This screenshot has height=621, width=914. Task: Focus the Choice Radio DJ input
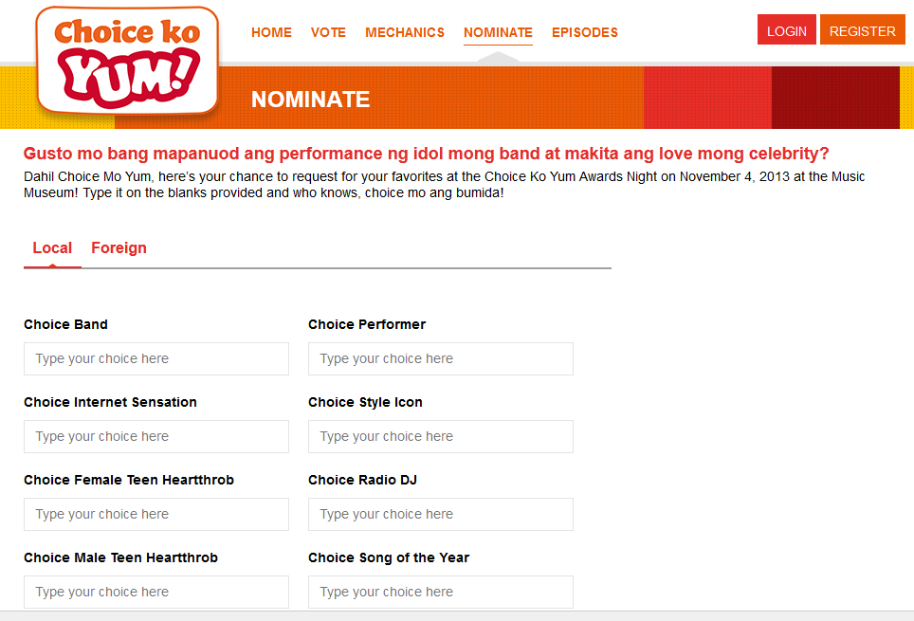click(x=441, y=515)
